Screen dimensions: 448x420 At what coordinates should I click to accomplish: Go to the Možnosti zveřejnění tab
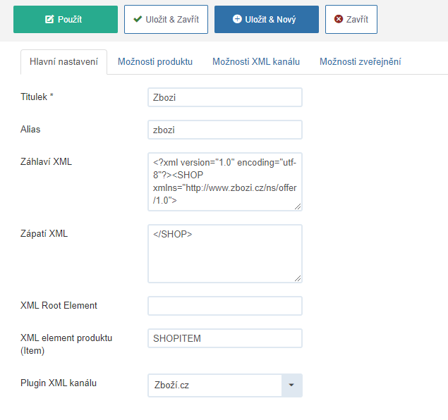point(361,61)
